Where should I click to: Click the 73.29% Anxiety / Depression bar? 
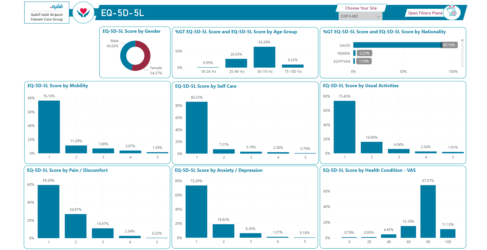196,212
